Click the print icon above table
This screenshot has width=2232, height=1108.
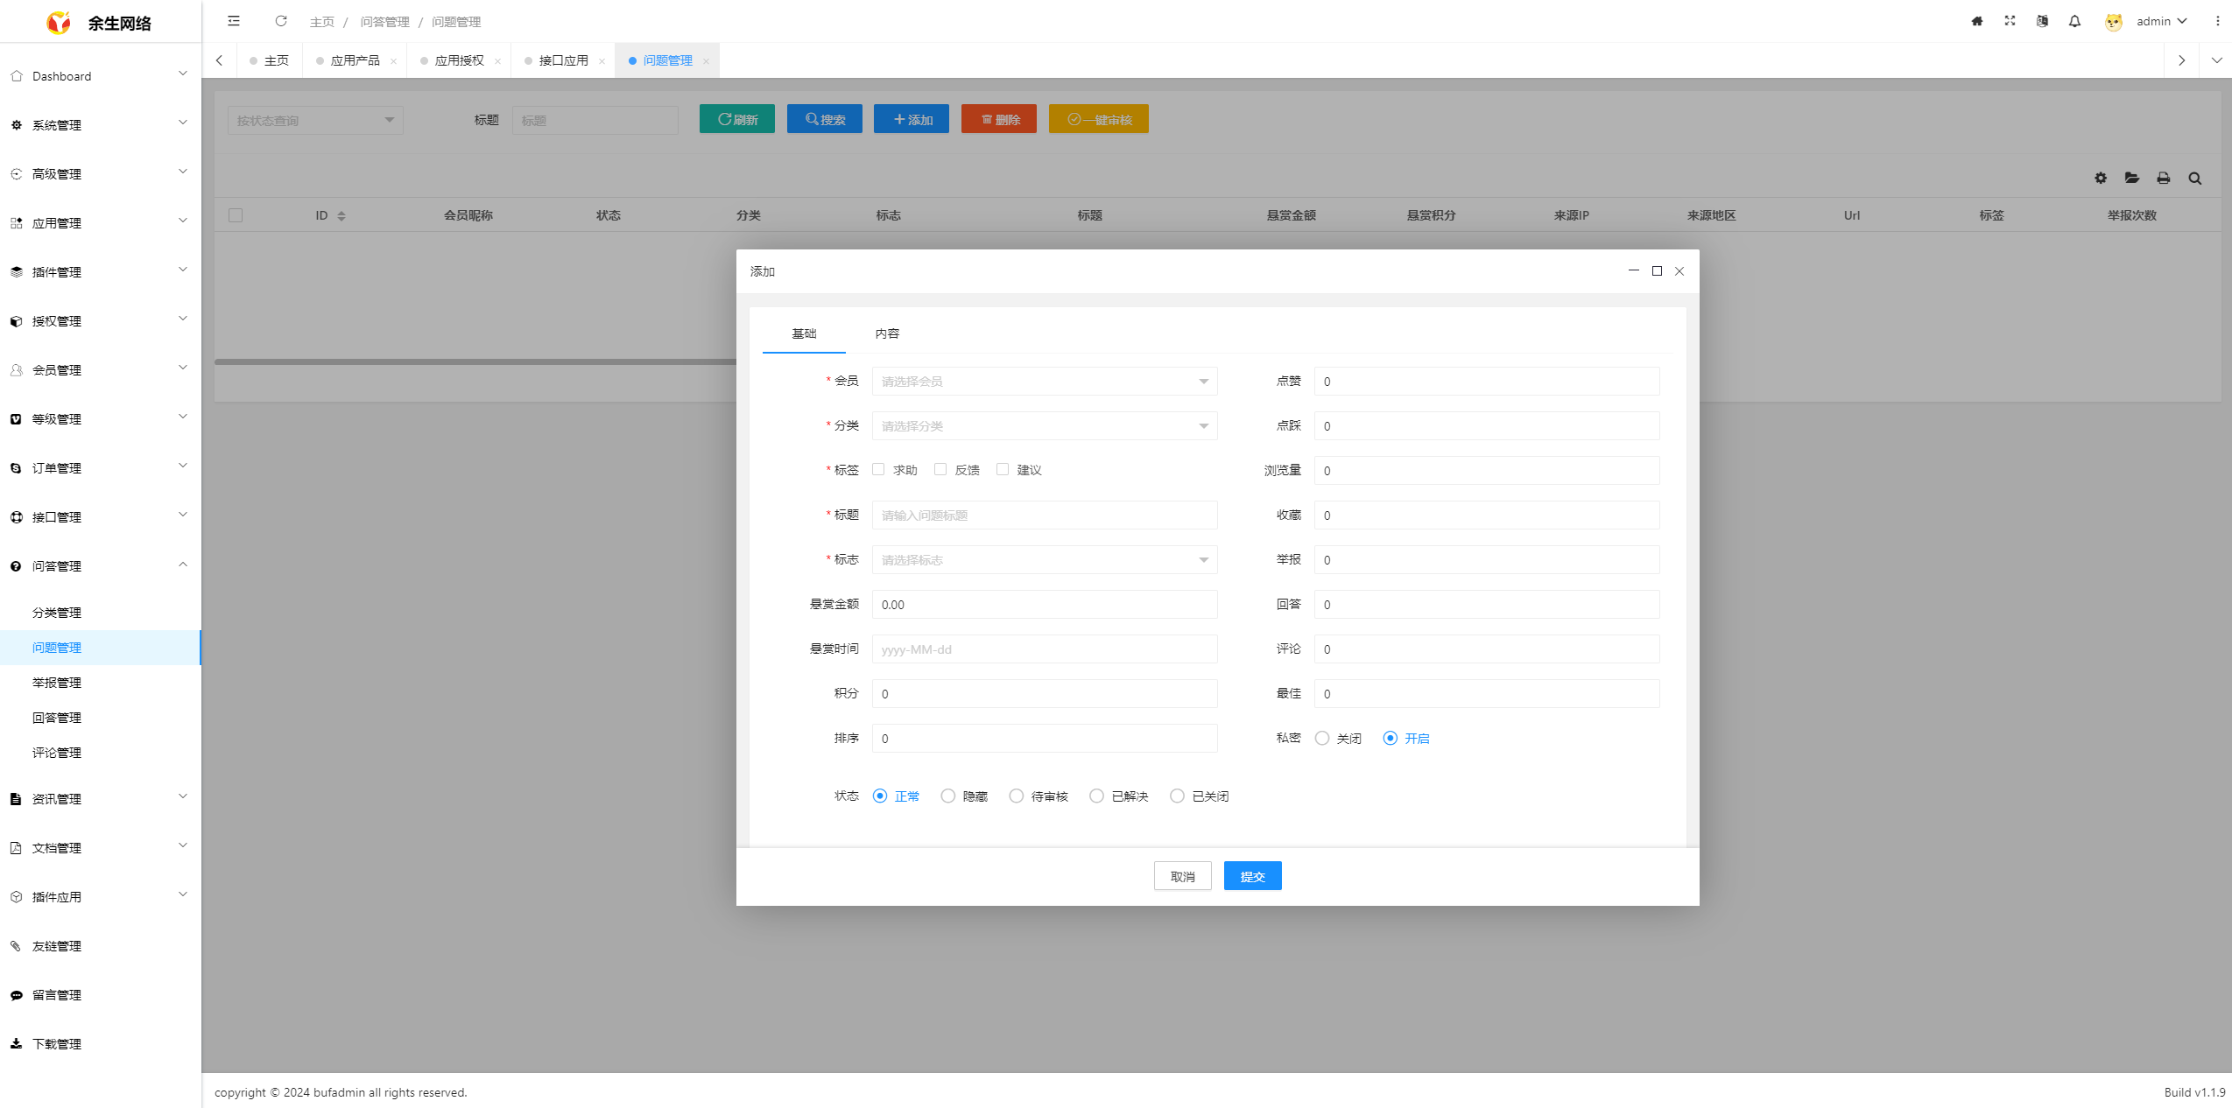[2164, 178]
